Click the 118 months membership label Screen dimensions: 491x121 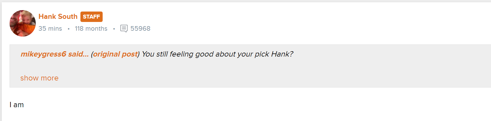pyautogui.click(x=91, y=28)
